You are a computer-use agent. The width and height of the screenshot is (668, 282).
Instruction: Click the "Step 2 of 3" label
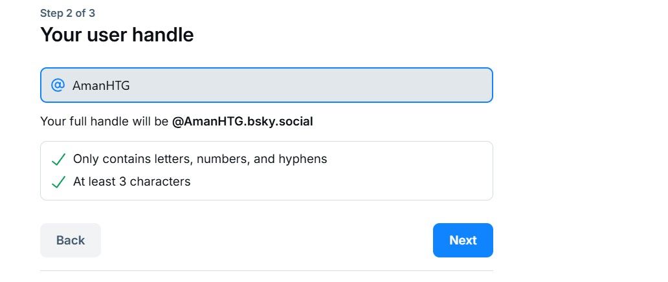click(x=67, y=13)
